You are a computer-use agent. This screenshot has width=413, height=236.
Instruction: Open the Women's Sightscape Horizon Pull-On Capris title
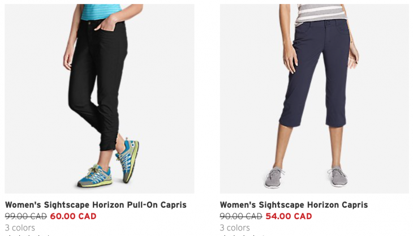click(96, 205)
